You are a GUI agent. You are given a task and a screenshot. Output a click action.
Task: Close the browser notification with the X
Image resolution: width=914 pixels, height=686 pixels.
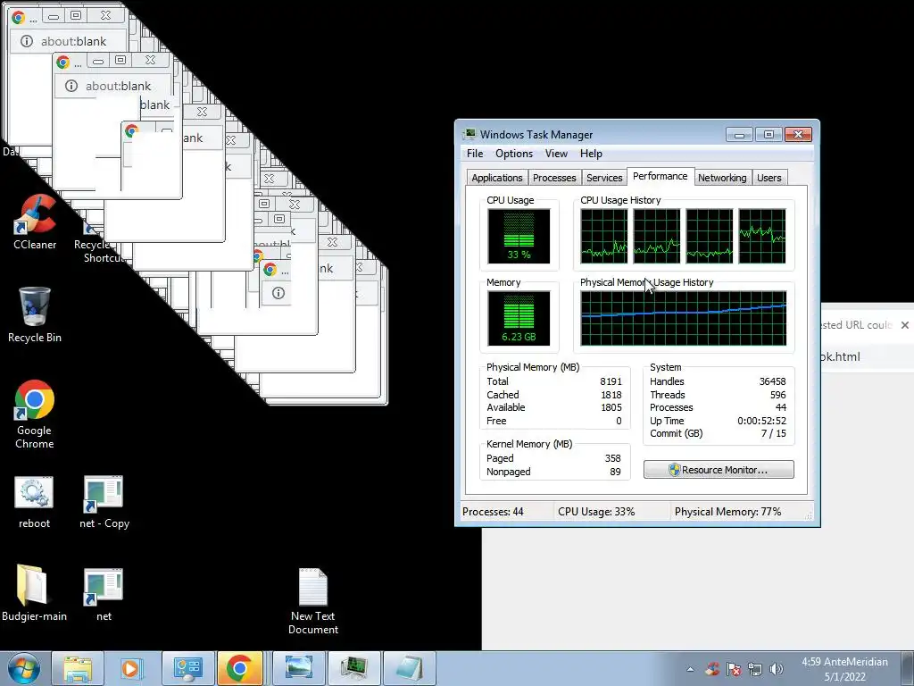tap(905, 325)
